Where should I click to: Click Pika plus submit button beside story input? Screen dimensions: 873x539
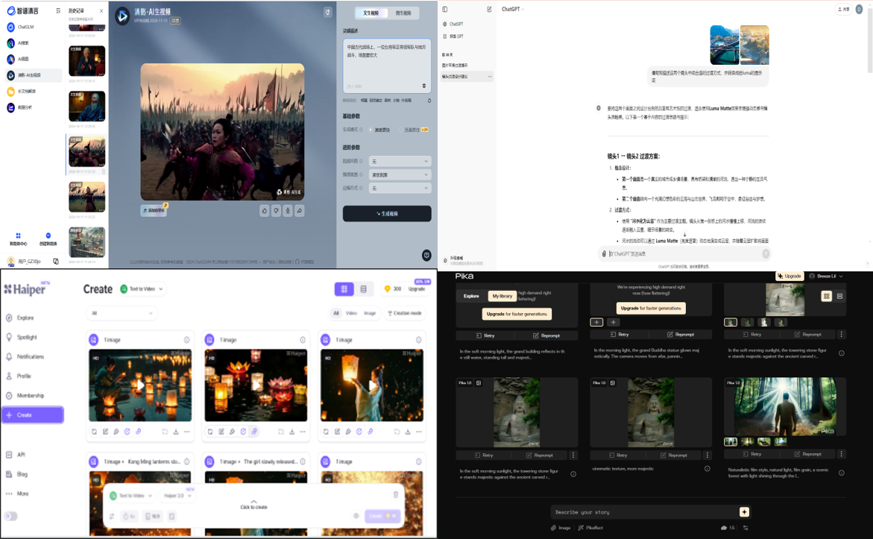[744, 512]
